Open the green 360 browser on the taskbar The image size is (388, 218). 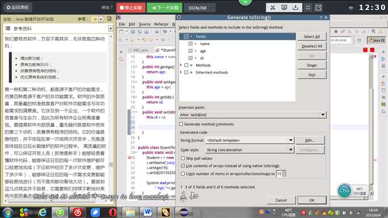point(60,212)
